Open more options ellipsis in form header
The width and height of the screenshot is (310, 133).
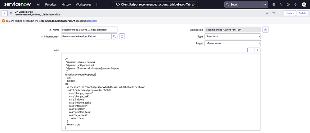[x=280, y=13]
